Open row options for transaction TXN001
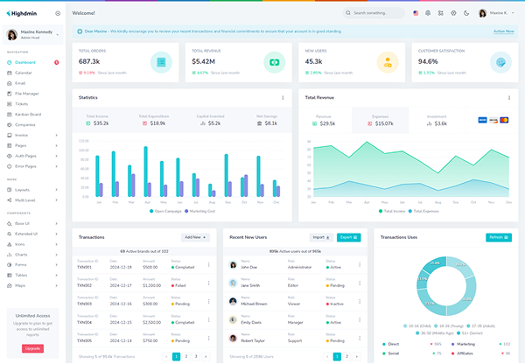 tap(208, 264)
